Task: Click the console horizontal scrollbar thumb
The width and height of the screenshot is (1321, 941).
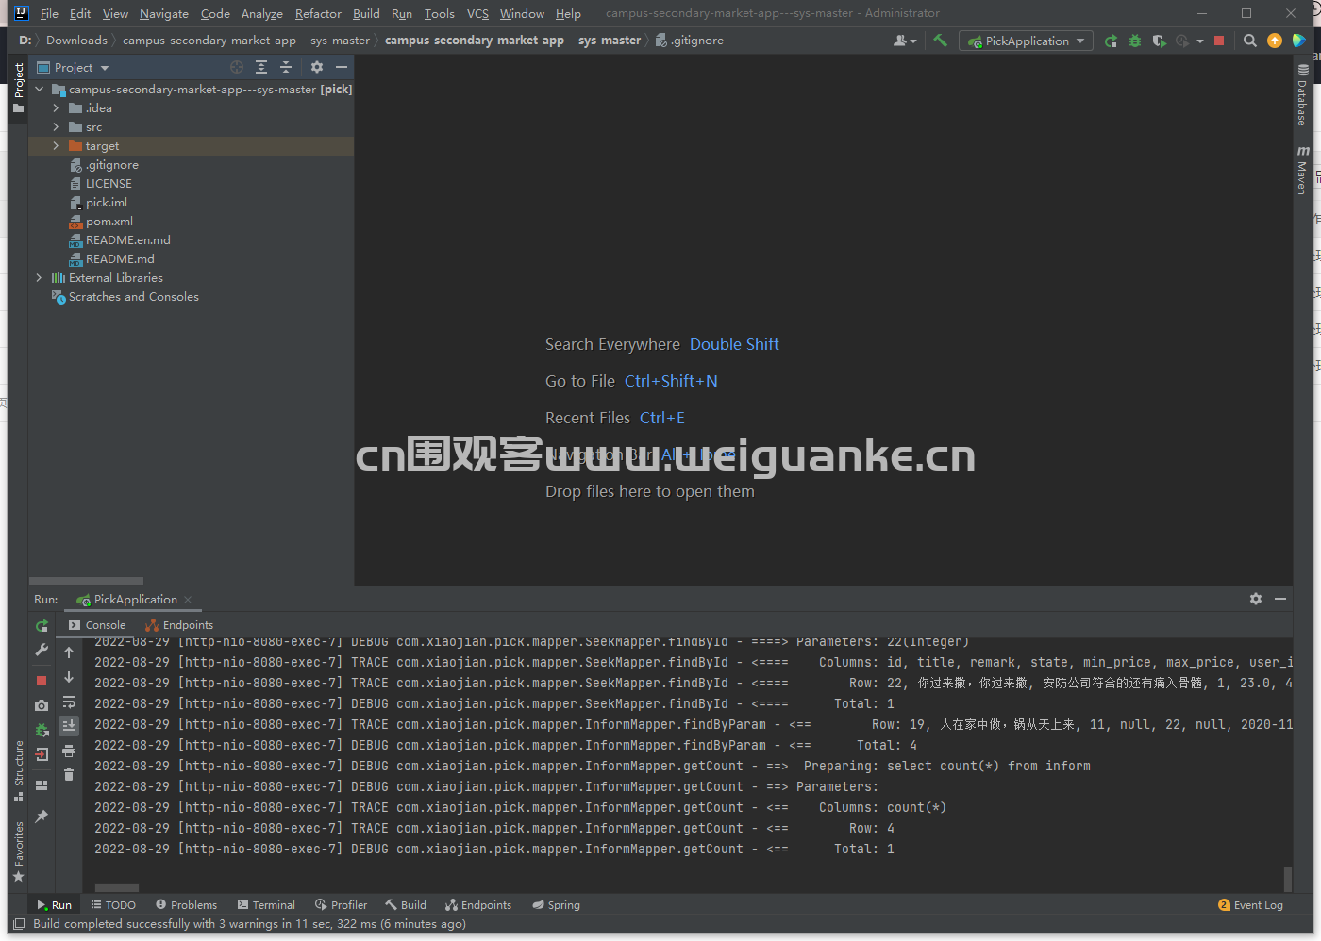Action: pyautogui.click(x=117, y=888)
